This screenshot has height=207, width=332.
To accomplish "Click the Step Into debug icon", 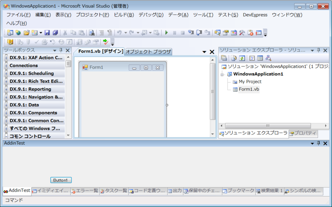I will tap(191, 33).
